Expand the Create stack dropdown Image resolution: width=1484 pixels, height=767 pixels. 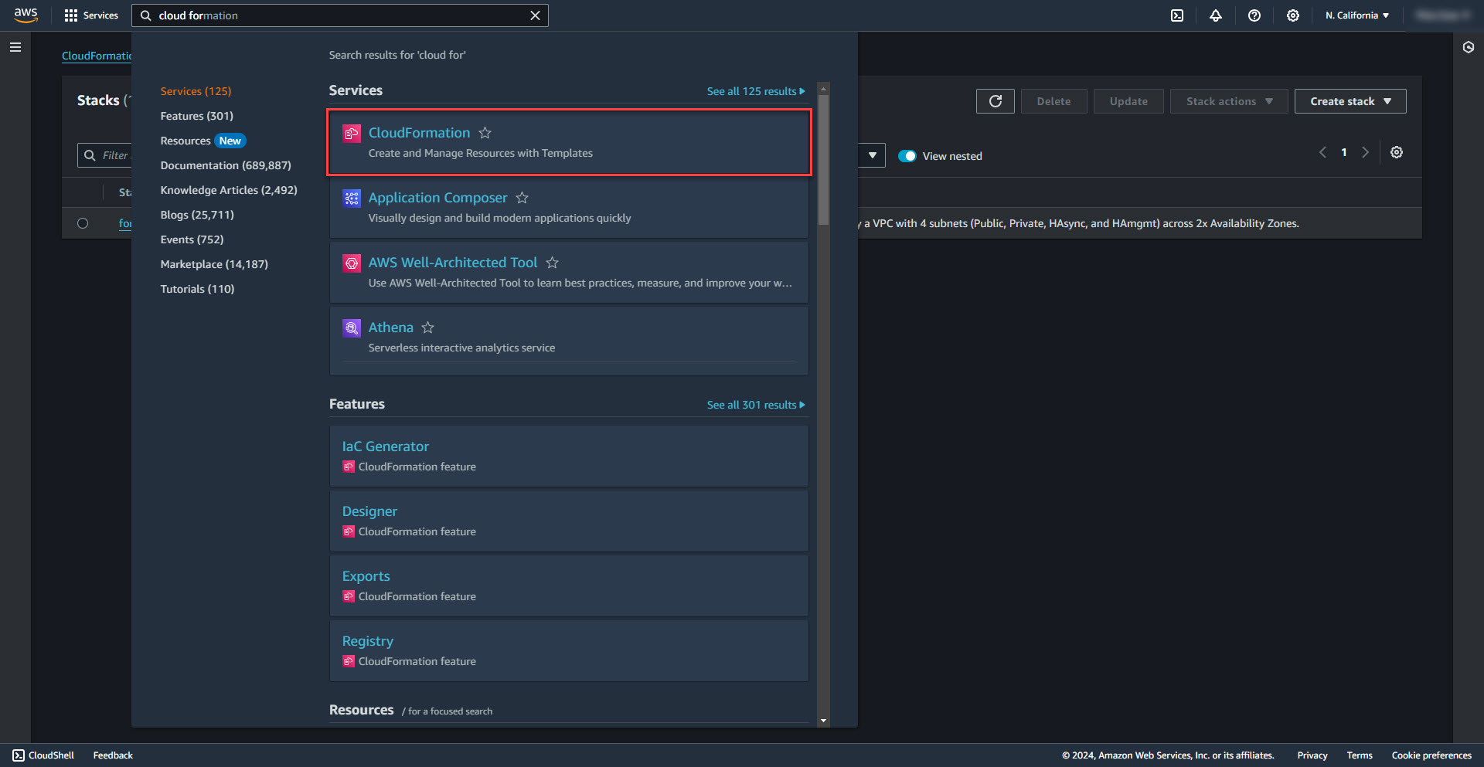pos(1350,101)
